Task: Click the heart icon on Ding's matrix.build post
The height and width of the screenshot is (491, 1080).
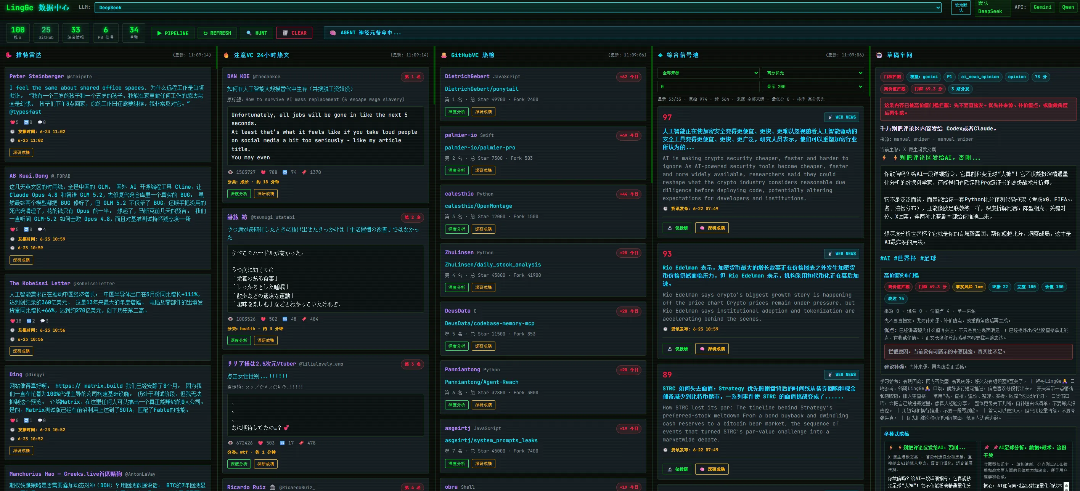Action: tap(12, 420)
